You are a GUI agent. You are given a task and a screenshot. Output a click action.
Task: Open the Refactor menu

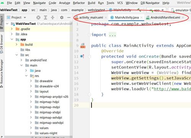click(79, 3)
